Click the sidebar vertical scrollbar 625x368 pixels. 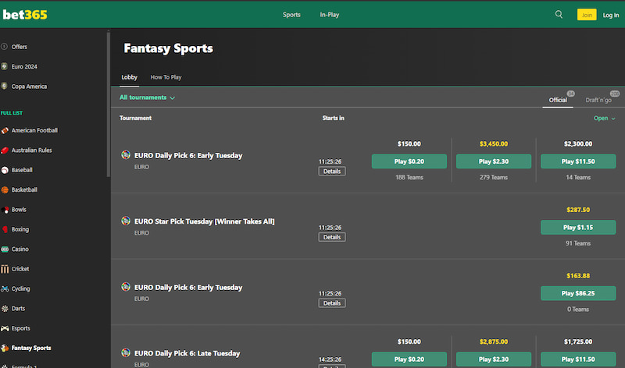click(108, 104)
